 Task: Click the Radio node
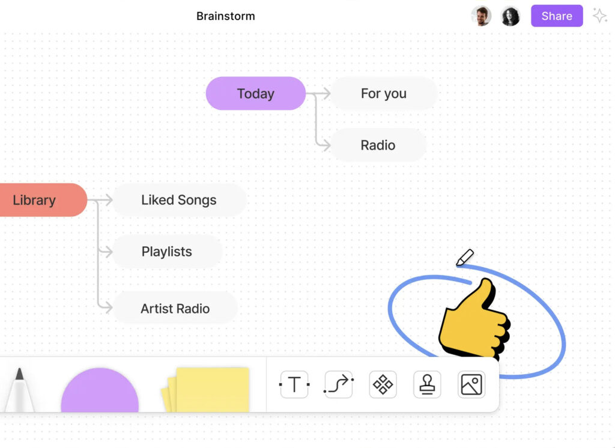[378, 145]
